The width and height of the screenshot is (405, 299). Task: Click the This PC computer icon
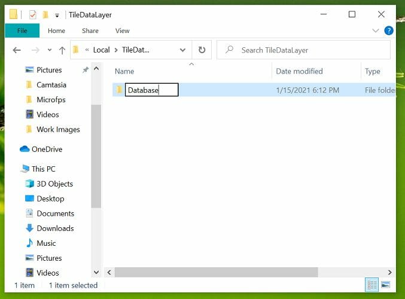(x=25, y=169)
